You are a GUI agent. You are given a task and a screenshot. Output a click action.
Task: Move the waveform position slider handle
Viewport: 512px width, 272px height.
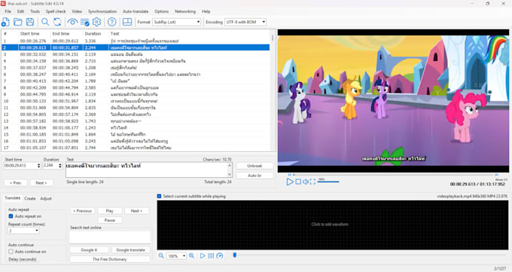pos(234,255)
